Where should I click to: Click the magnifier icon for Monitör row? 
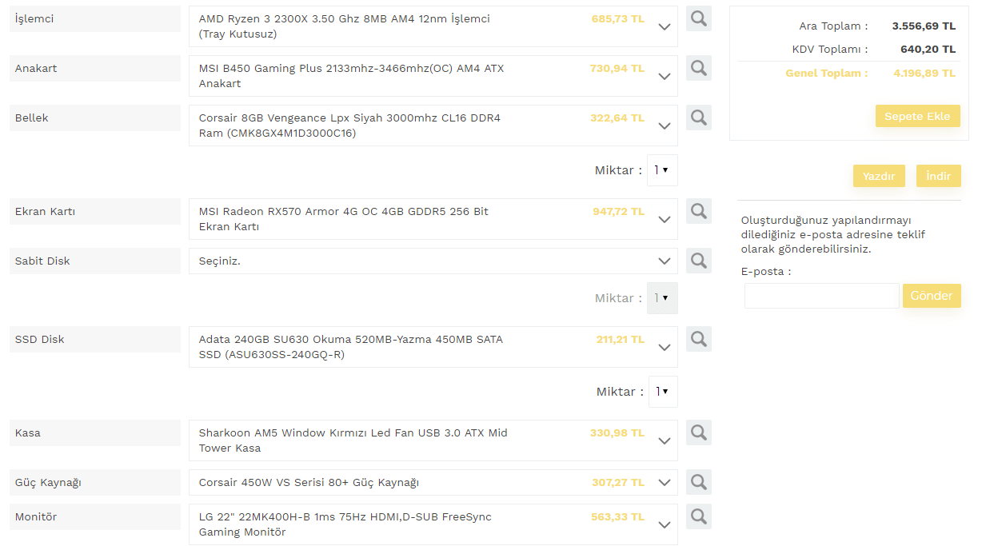(699, 516)
